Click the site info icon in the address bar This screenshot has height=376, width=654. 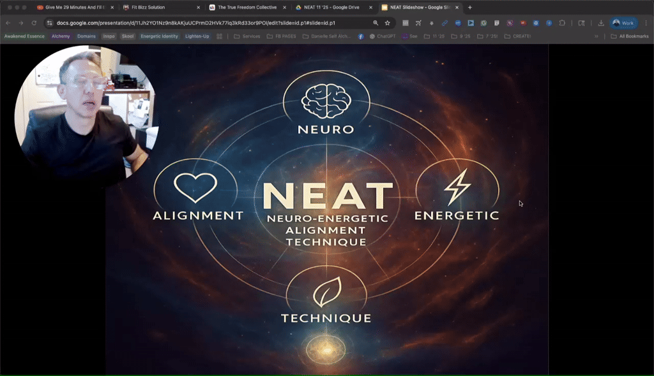click(x=50, y=23)
